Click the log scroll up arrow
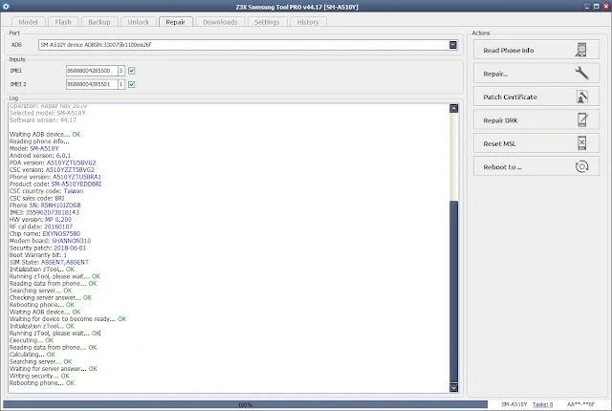Viewport: 612px width, 411px height. pyautogui.click(x=453, y=108)
